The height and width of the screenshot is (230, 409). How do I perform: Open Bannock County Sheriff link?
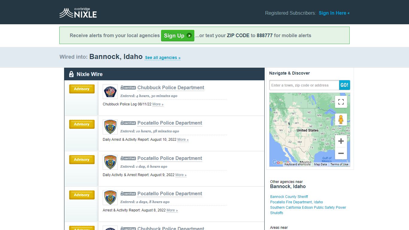289,197
